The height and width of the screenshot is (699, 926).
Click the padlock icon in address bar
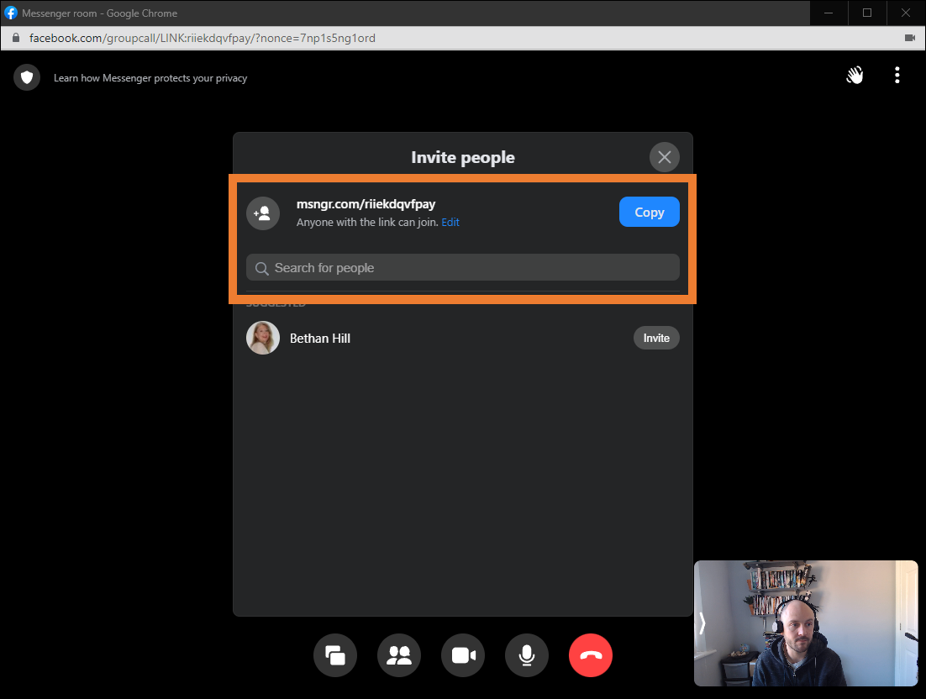pyautogui.click(x=14, y=38)
